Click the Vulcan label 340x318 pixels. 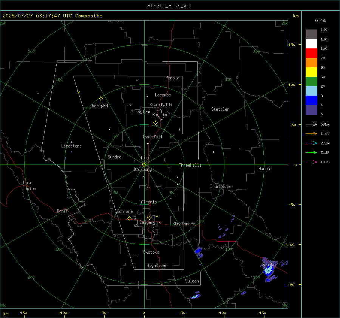[x=192, y=281]
